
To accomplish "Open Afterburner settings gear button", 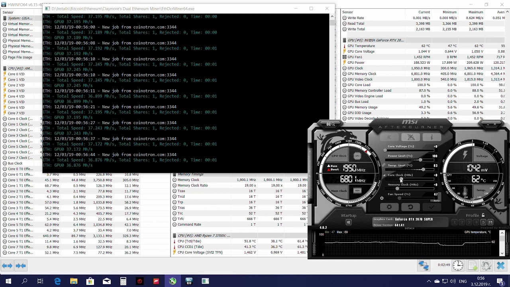I will (389, 207).
